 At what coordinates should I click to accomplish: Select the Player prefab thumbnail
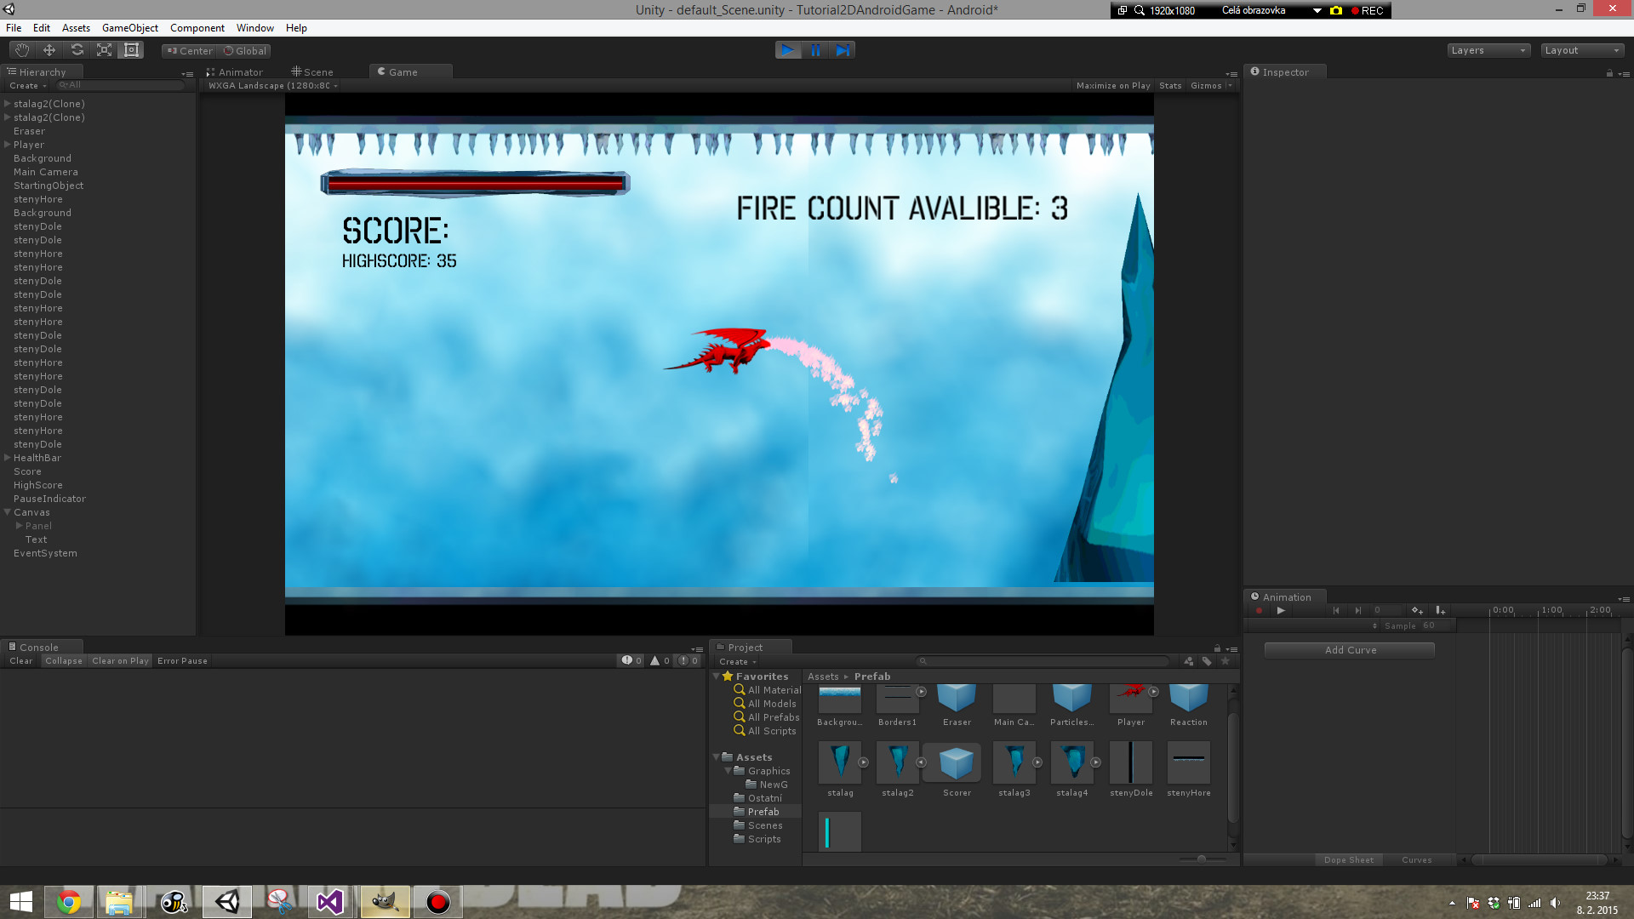click(1131, 698)
